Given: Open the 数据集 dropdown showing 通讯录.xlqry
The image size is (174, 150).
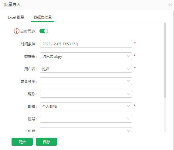Looking at the screenshot, I should pyautogui.click(x=86, y=56).
